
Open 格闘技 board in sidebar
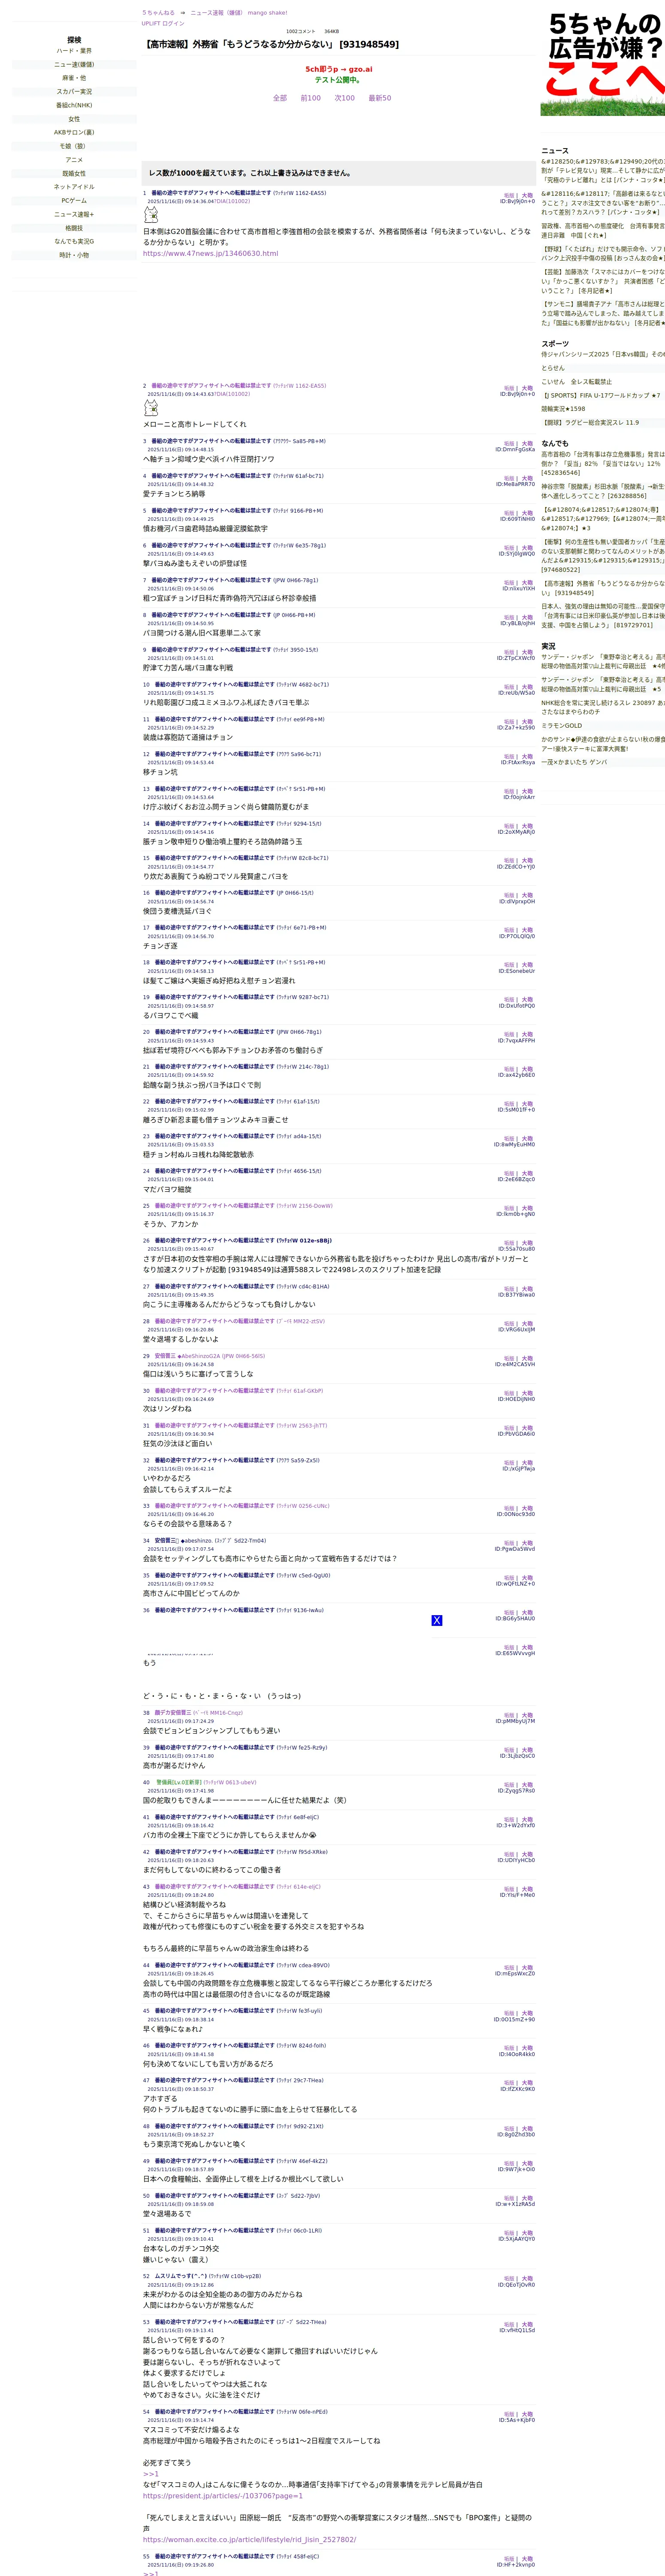74,228
